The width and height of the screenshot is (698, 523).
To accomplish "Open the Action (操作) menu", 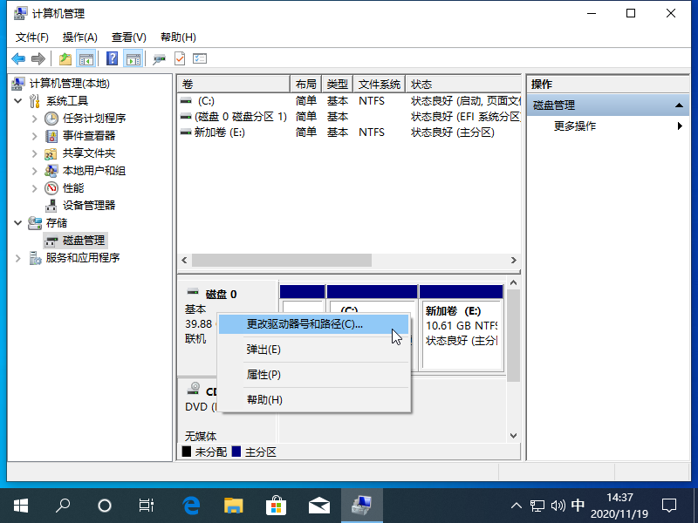I will 80,37.
